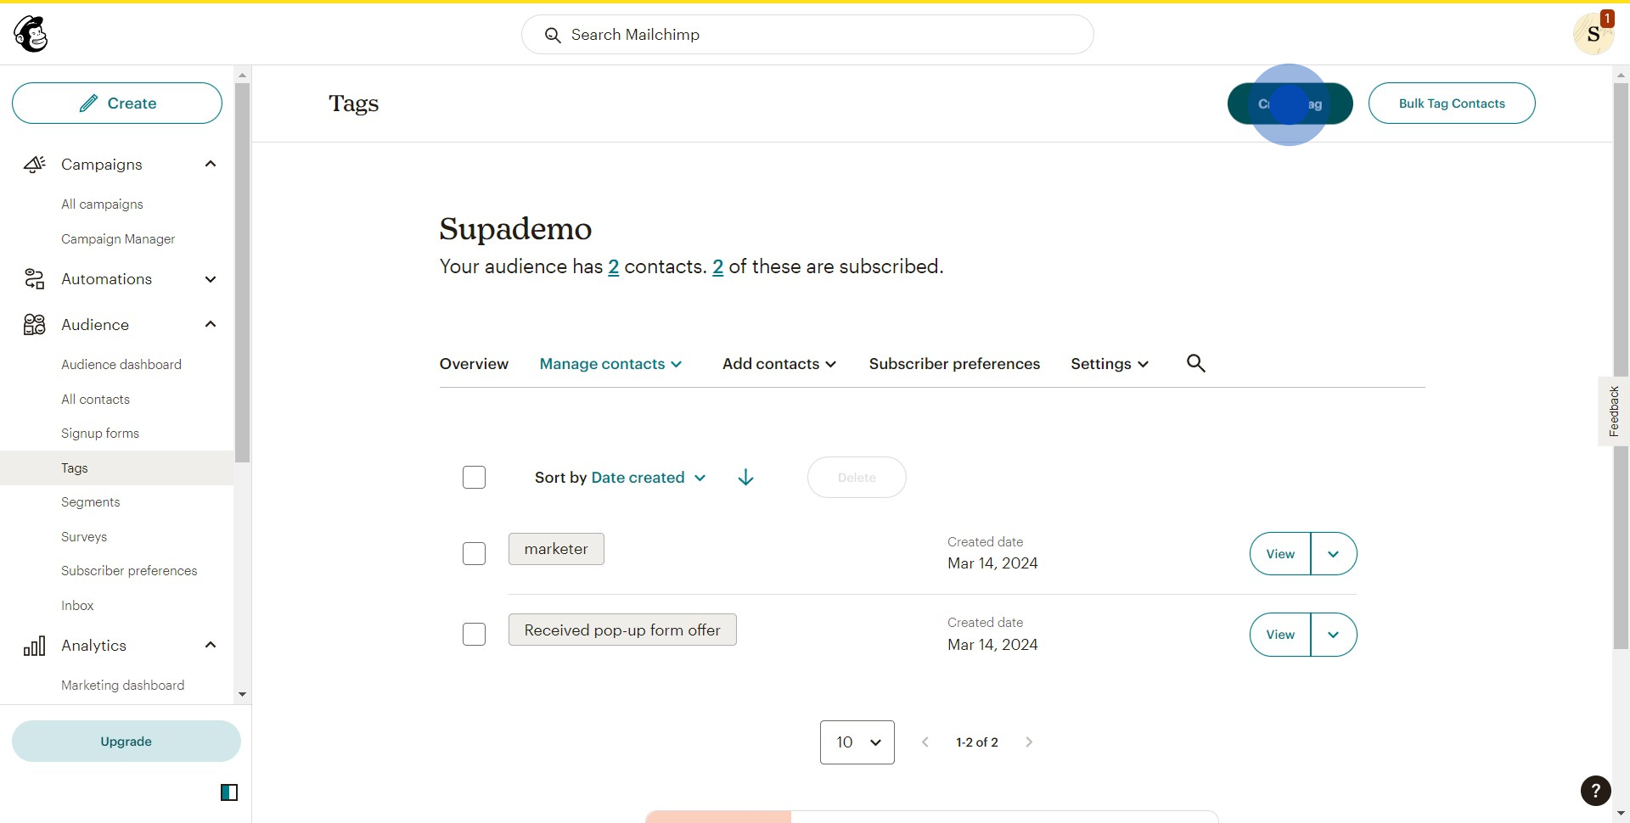This screenshot has height=823, width=1630.
Task: Open the Campaigns megaphone icon
Action: [34, 164]
